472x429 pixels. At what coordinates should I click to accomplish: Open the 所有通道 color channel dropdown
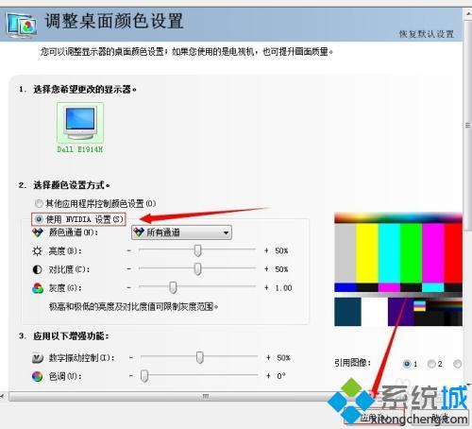181,232
